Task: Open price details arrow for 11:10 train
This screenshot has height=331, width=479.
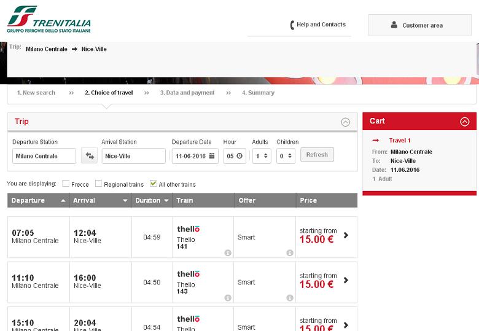Action: [x=346, y=280]
